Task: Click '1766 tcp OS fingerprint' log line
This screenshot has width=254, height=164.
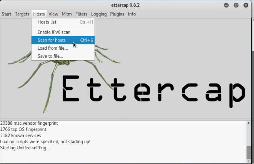Action: point(23,129)
